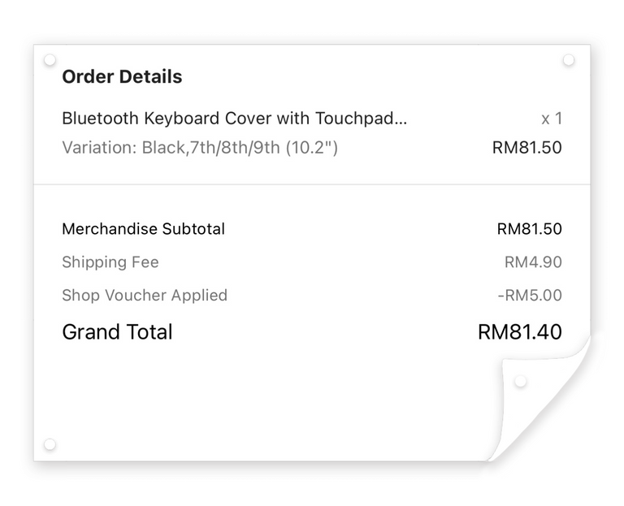The height and width of the screenshot is (506, 624).
Task: Click the bottom-left punch hole circle
Action: [50, 444]
